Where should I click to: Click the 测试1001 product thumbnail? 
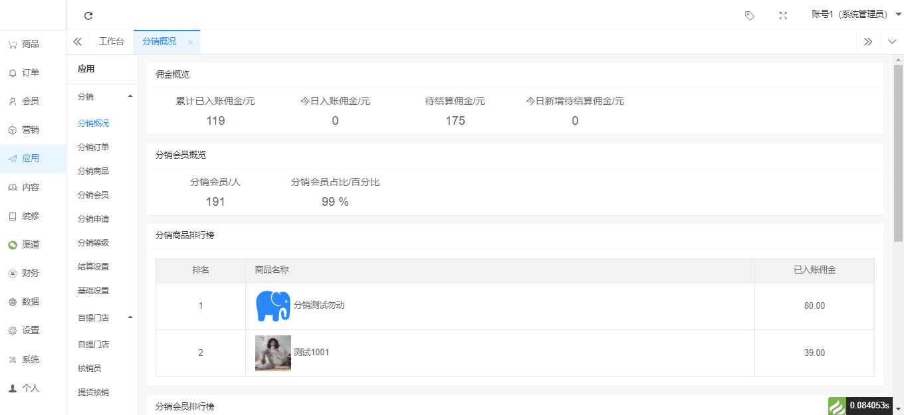point(273,353)
